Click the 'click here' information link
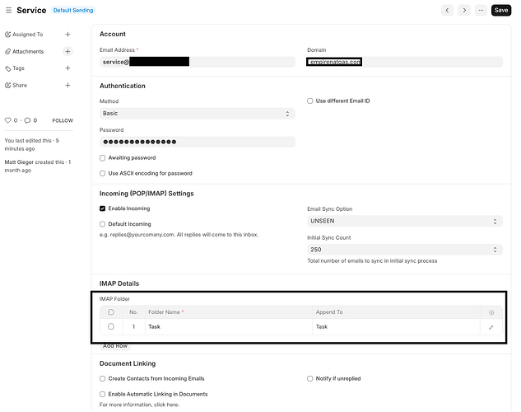 point(166,405)
